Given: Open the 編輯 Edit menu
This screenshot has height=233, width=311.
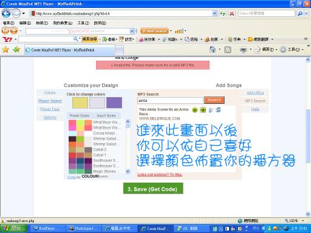Looking at the screenshot, I should [x=25, y=23].
